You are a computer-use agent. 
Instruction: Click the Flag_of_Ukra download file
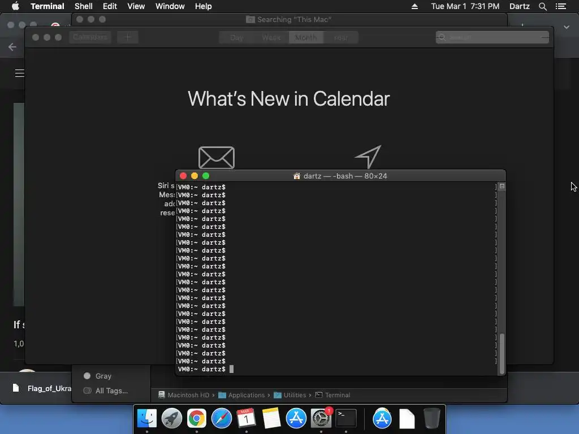[42, 388]
